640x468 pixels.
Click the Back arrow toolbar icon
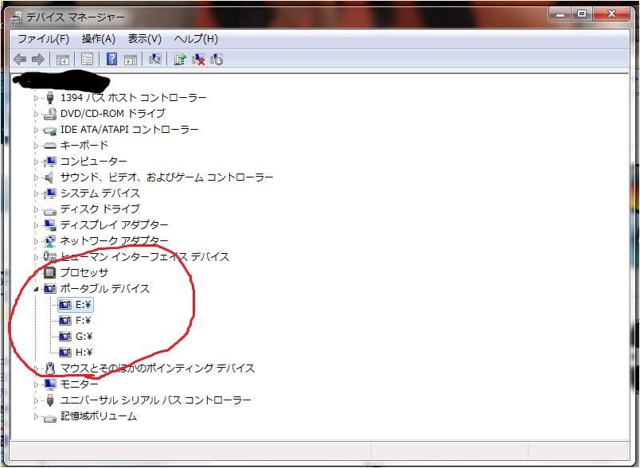(x=20, y=60)
